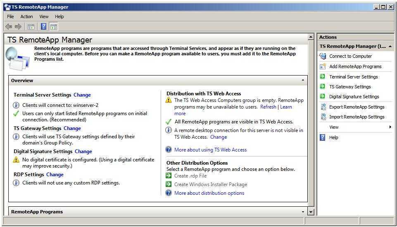Open the File menu
Viewport: 397px width, 227px height.
[x=10, y=17]
